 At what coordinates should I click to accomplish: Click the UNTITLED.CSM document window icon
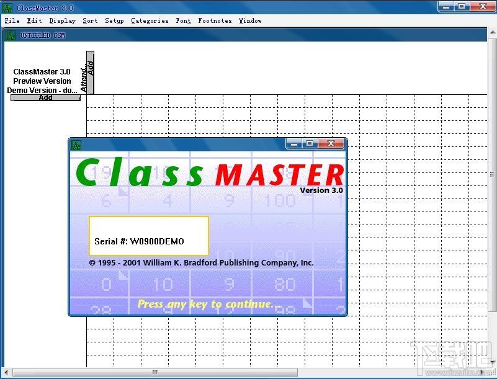[11, 35]
